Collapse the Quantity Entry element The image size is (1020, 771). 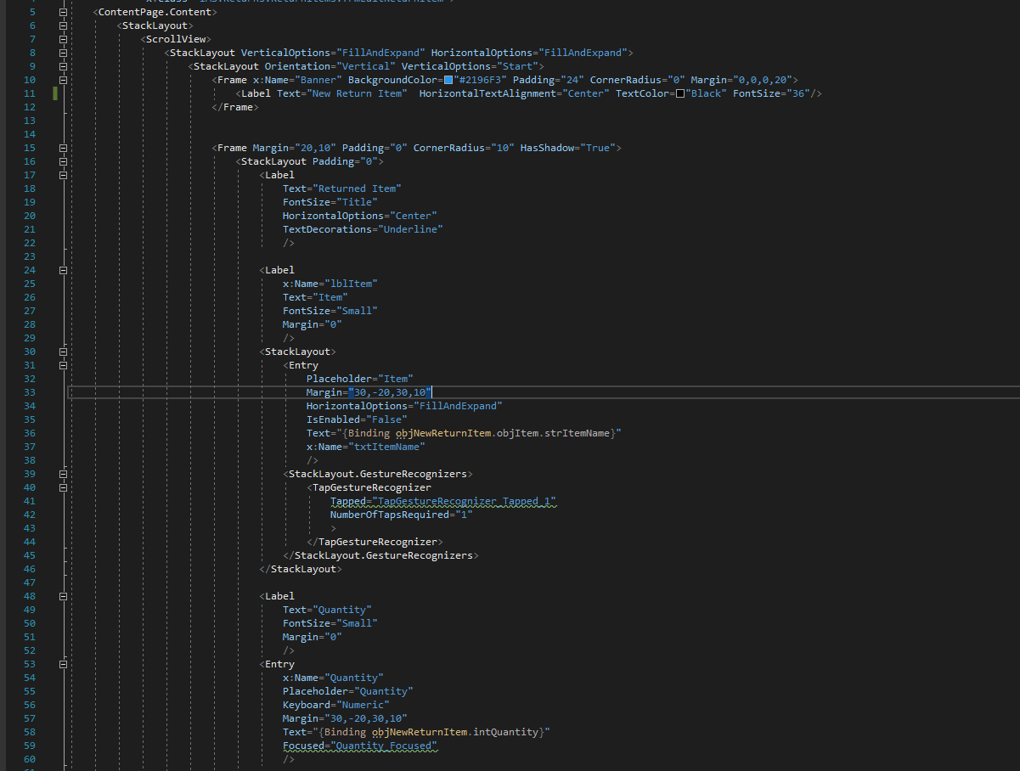click(x=62, y=663)
